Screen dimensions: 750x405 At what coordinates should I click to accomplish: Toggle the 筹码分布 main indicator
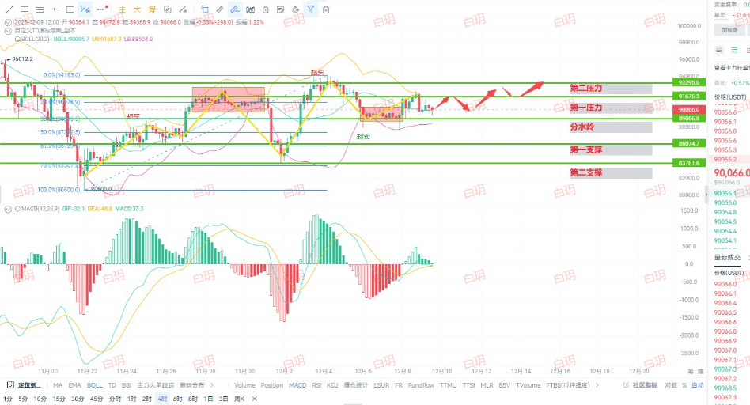pyautogui.click(x=191, y=385)
